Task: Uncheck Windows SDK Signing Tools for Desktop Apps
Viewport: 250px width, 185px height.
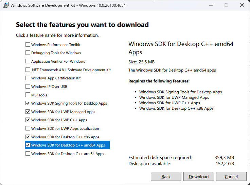Action: tap(28, 103)
